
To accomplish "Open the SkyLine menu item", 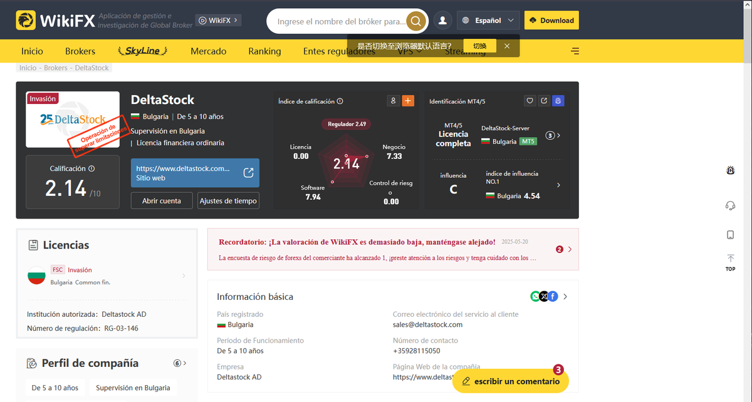I will [x=142, y=51].
